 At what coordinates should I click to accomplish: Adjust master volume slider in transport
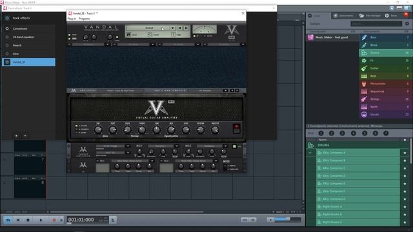[x=288, y=220]
